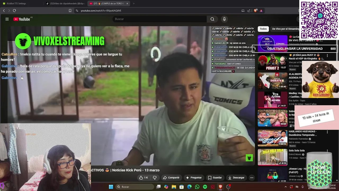This screenshot has height=191, width=339.
Task: Open options menu for HABLANDO HUEVADAS video
Action: tap(327, 132)
